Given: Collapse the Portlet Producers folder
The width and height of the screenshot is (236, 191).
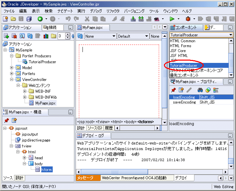Looking at the screenshot, I should pyautogui.click(x=11, y=56).
